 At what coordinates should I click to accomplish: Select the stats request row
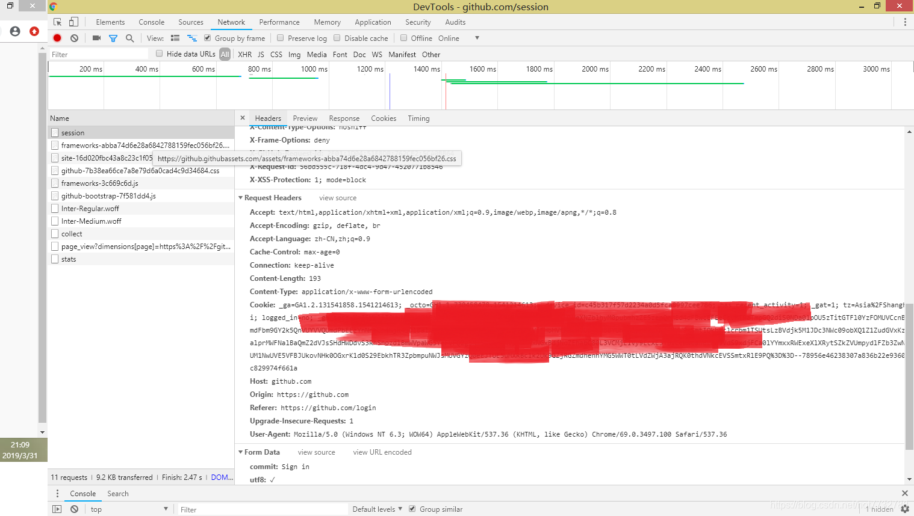pos(141,259)
